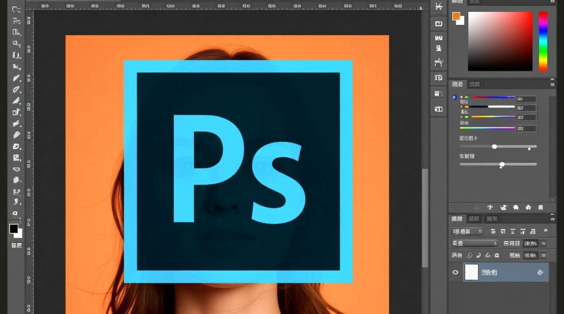This screenshot has width=564, height=314.
Task: Click the toolbar's black foreground color swatch
Action: click(14, 229)
